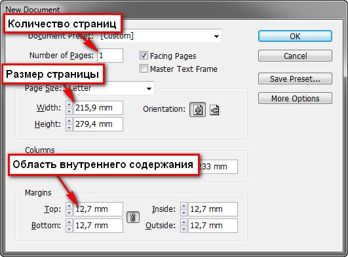
Task: Click Save Preset button
Action: 295,78
